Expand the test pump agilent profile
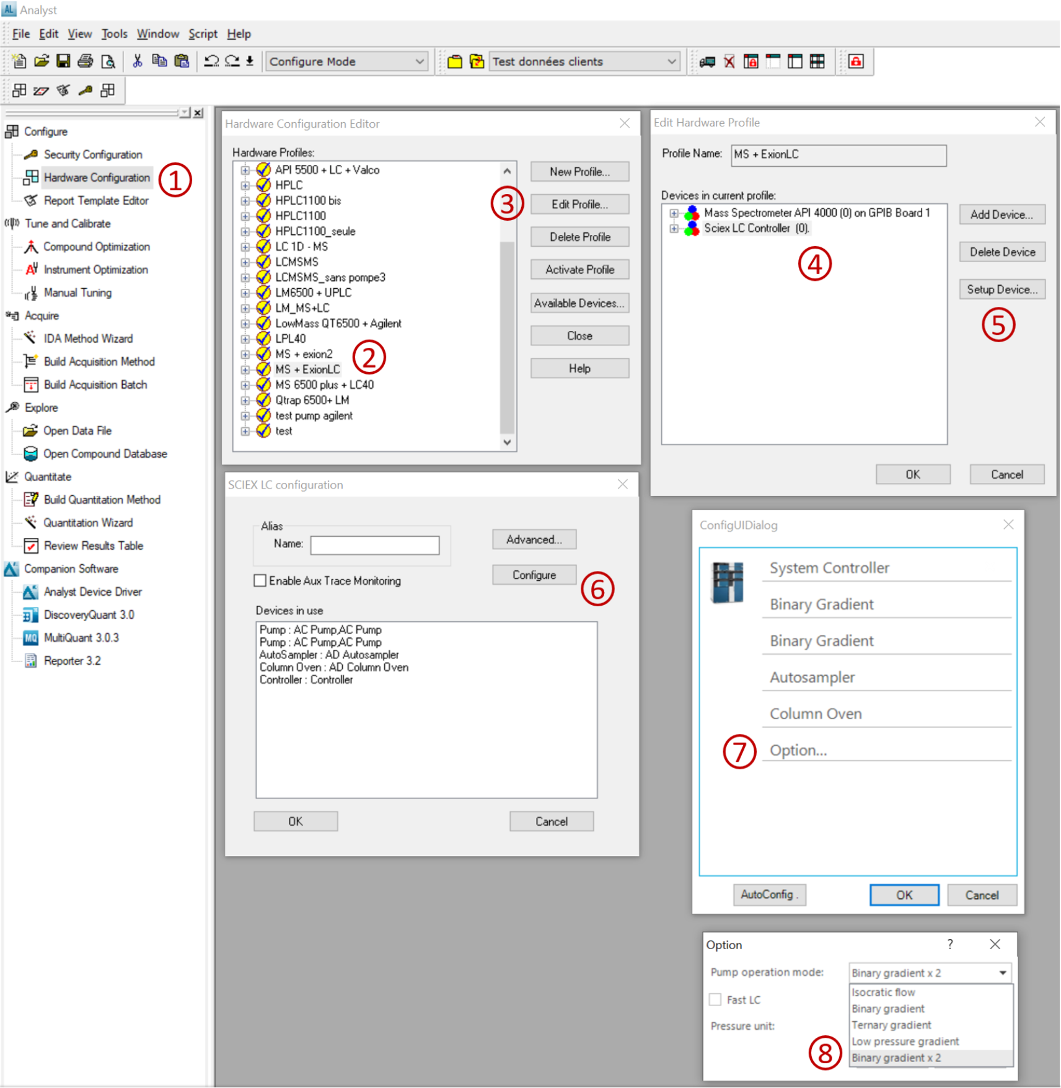1061x1088 pixels. [245, 415]
